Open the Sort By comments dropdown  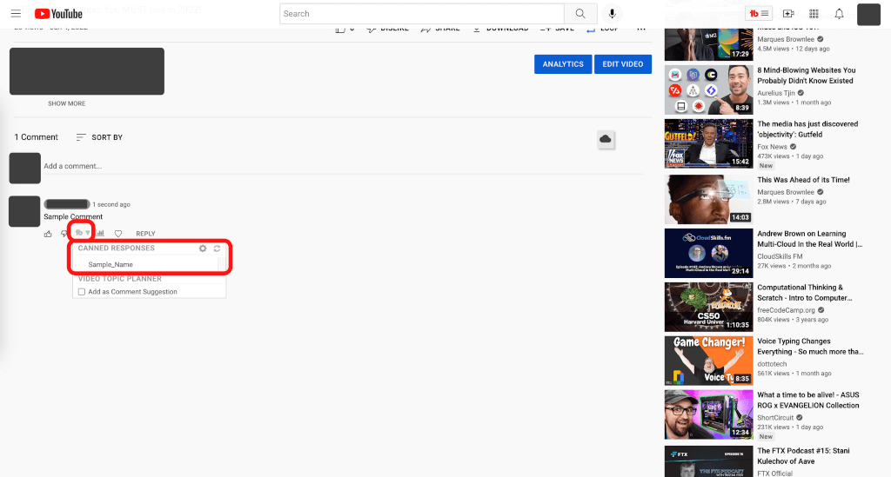pyautogui.click(x=99, y=137)
